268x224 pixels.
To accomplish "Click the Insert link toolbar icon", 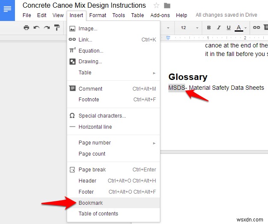I will 256,27.
